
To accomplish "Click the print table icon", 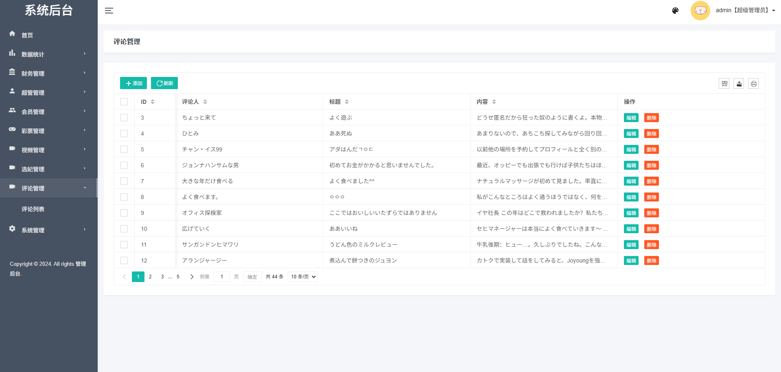I will click(x=753, y=84).
